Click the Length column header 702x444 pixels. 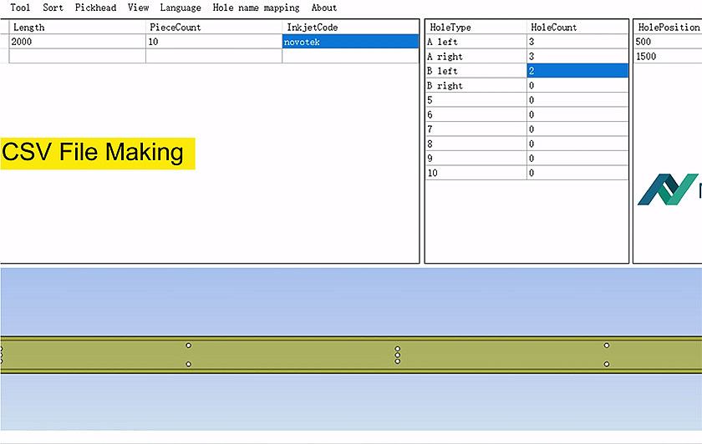tap(78, 28)
